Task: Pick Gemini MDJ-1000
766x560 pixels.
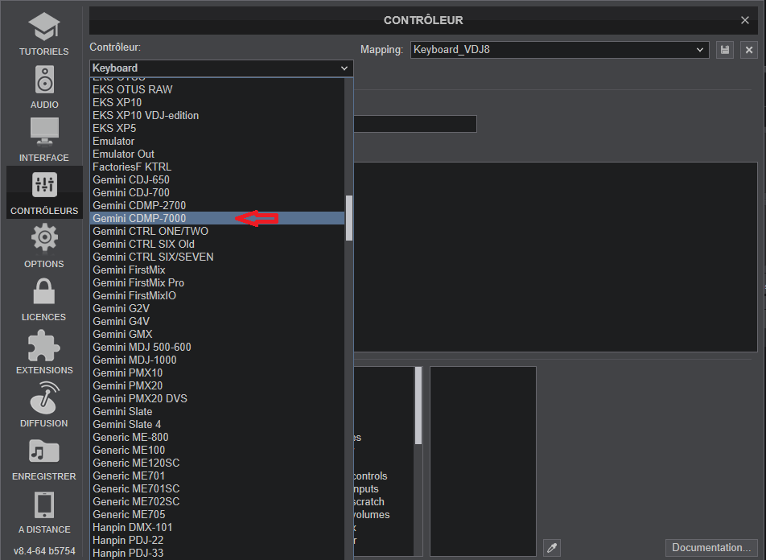Action: [217, 360]
